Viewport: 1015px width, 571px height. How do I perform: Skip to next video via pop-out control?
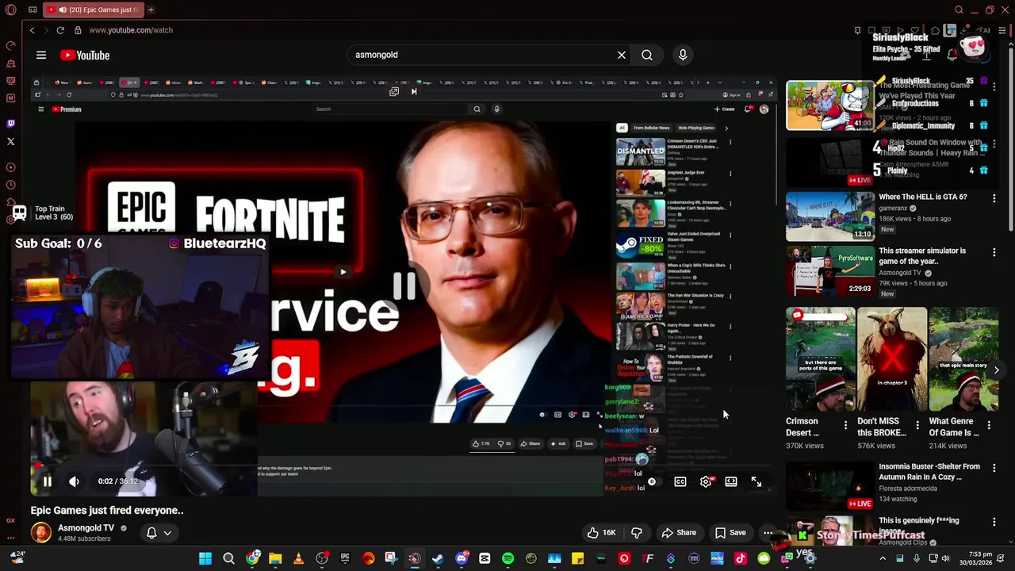[413, 91]
